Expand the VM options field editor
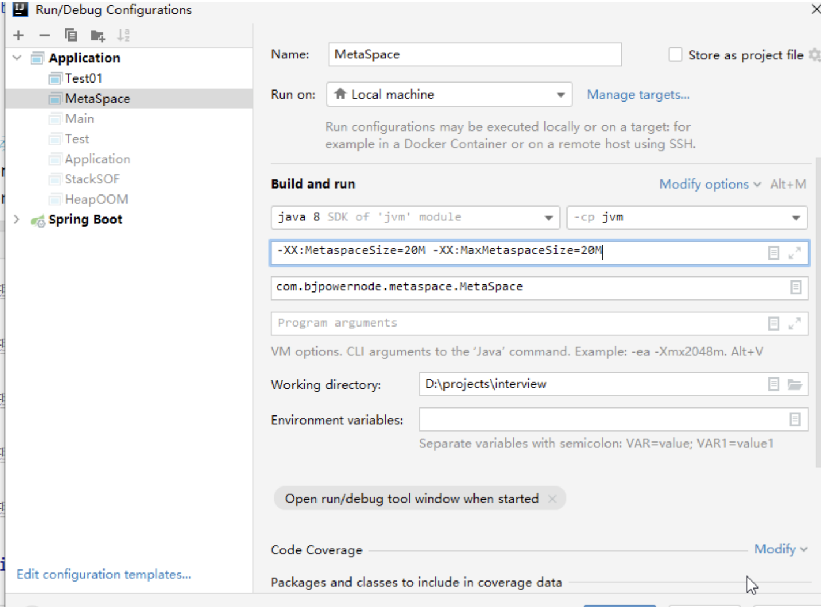Image resolution: width=821 pixels, height=607 pixels. coord(794,253)
